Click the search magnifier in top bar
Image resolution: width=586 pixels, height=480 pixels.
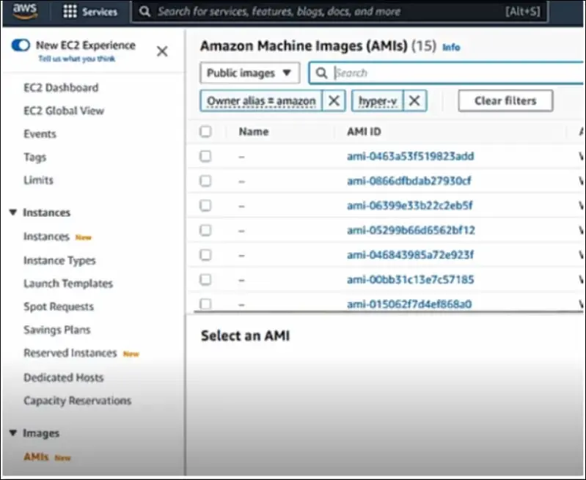(144, 12)
